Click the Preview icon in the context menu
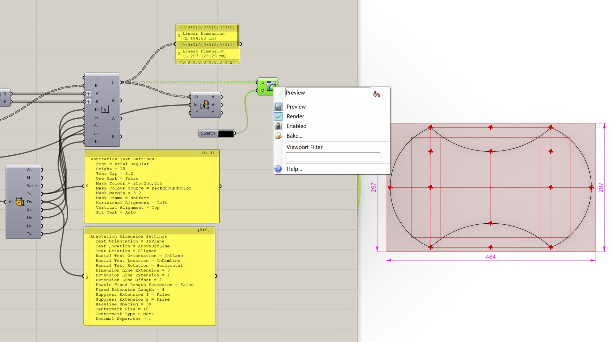The image size is (612, 342). coord(278,107)
